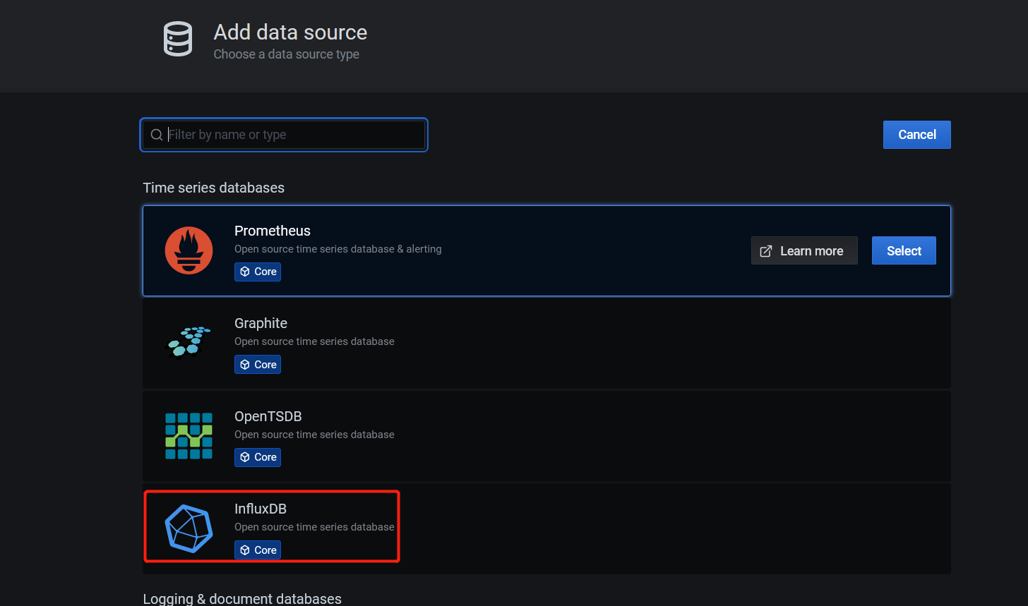This screenshot has width=1028, height=606.
Task: Click the database icon in the page header
Action: (177, 39)
